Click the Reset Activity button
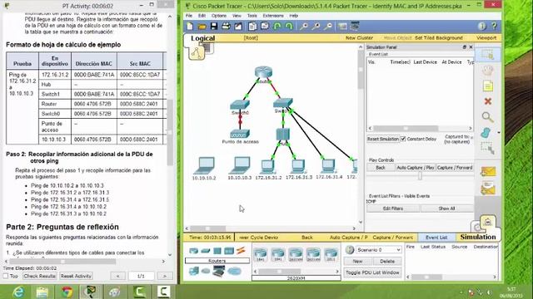 (x=76, y=277)
